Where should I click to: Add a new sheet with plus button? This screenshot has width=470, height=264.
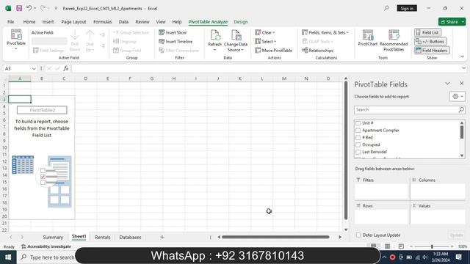(162, 237)
